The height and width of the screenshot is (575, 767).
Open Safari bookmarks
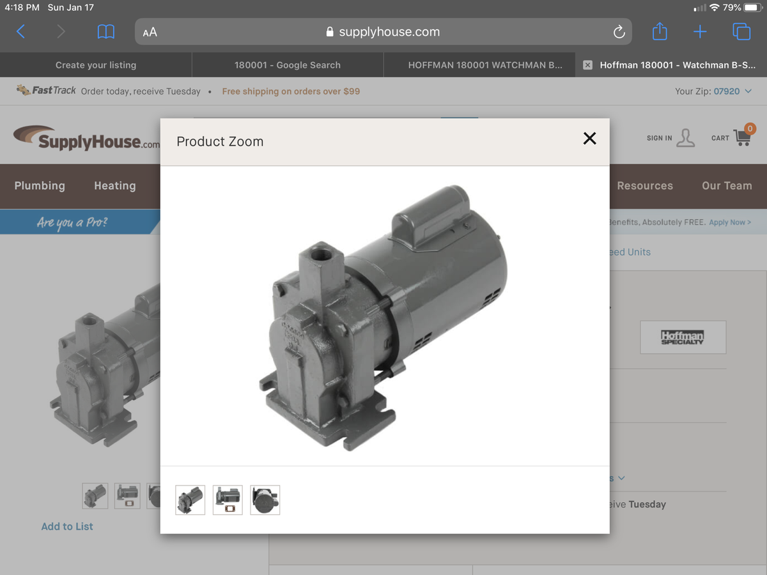click(x=106, y=31)
